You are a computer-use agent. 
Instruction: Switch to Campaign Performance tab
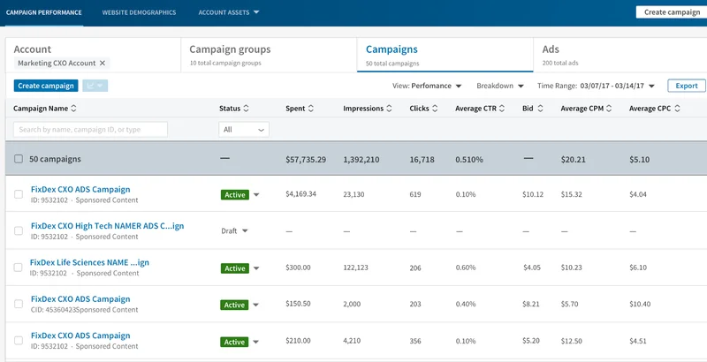(x=43, y=12)
